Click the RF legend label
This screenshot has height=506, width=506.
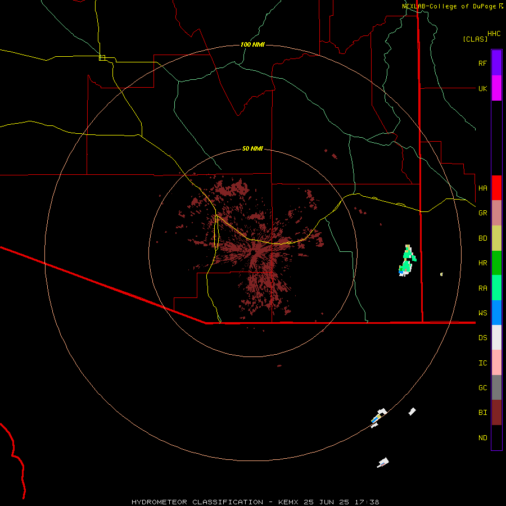tap(482, 63)
